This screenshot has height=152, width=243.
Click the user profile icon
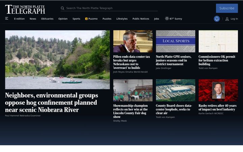point(227,19)
